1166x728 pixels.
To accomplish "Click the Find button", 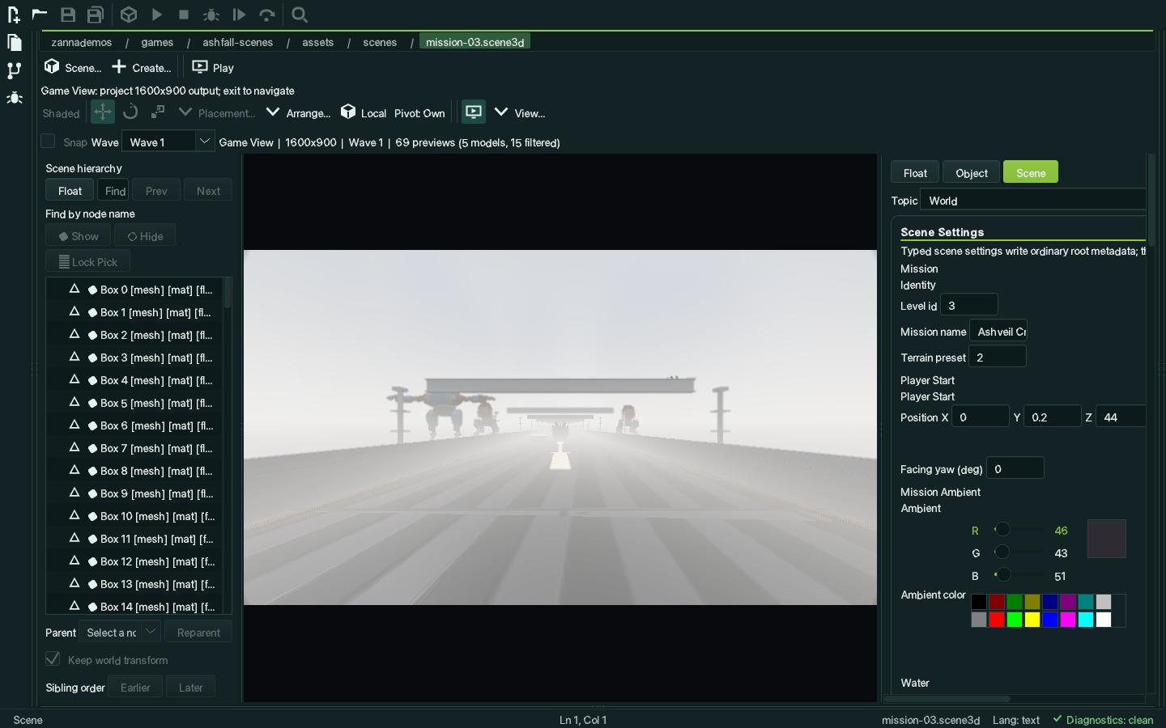I will pyautogui.click(x=115, y=190).
